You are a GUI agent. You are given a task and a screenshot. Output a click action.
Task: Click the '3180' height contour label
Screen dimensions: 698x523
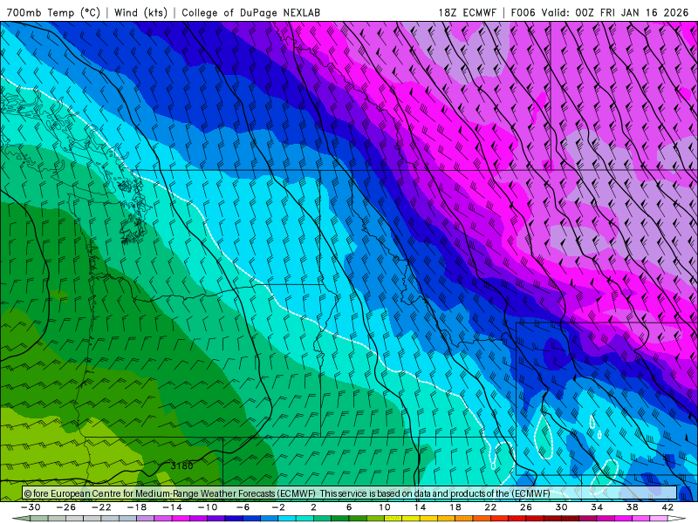(x=181, y=465)
